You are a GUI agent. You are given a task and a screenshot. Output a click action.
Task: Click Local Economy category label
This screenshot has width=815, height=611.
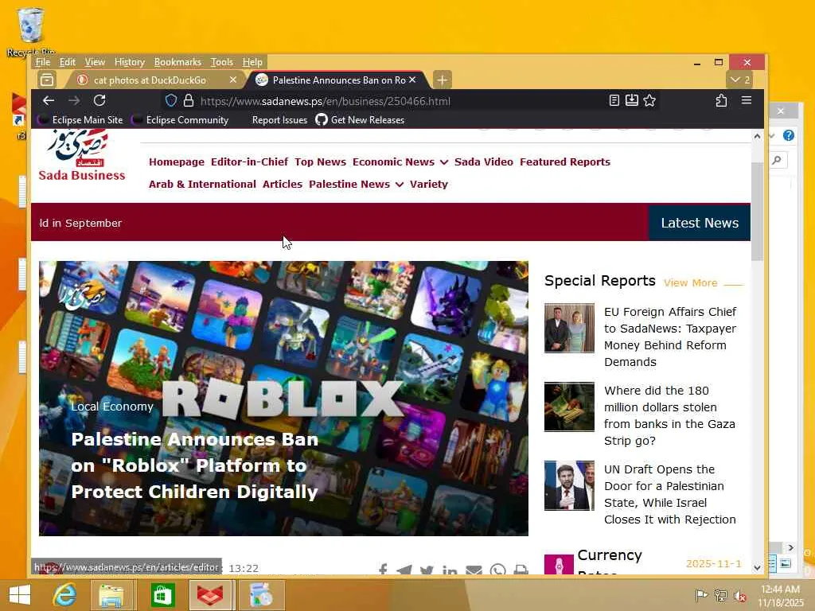(x=112, y=407)
